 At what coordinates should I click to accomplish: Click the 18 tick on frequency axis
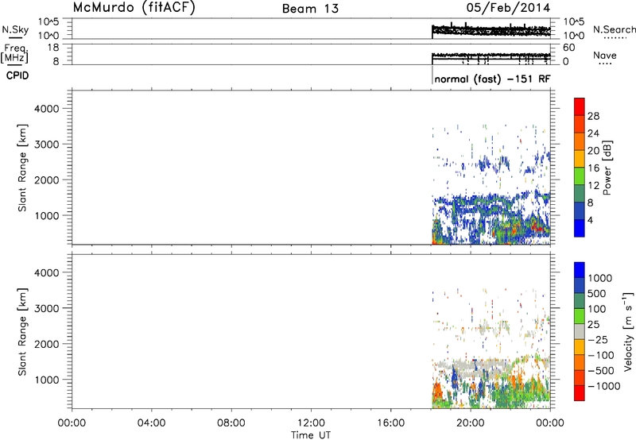coord(53,48)
